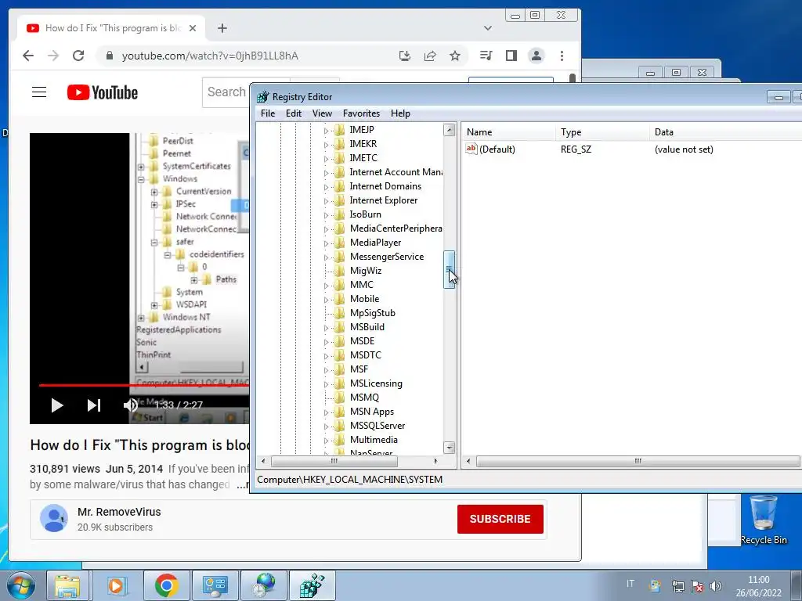Open the Help menu in Registry Editor
This screenshot has width=802, height=601.
coord(400,113)
